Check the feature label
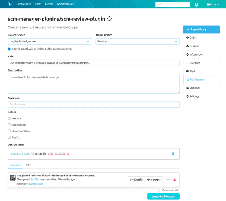The width and height of the screenshot is (226, 201). [x=9, y=118]
